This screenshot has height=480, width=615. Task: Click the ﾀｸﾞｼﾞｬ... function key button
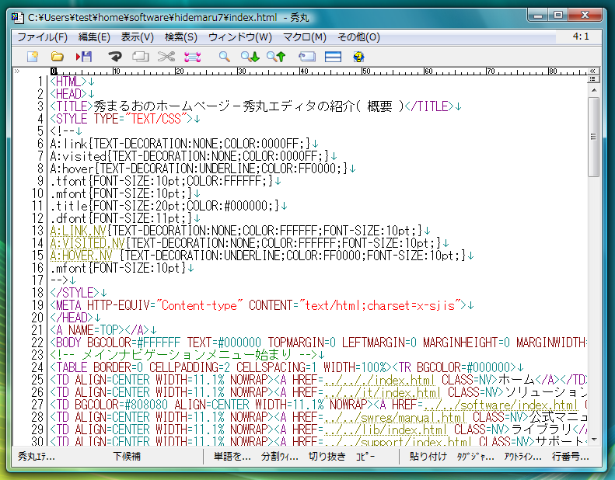click(475, 457)
